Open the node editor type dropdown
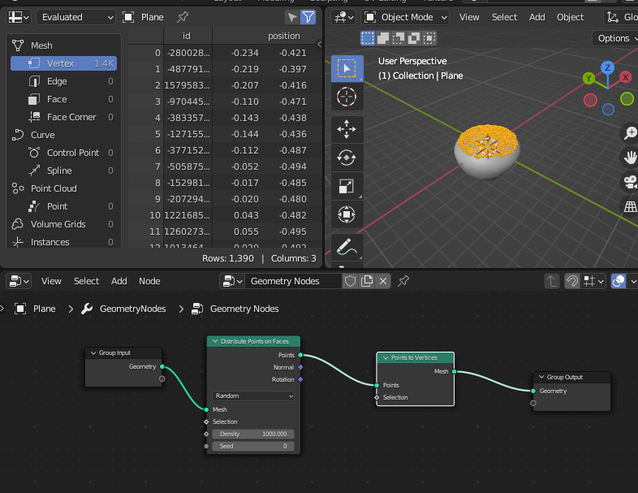This screenshot has height=493, width=638. point(19,281)
